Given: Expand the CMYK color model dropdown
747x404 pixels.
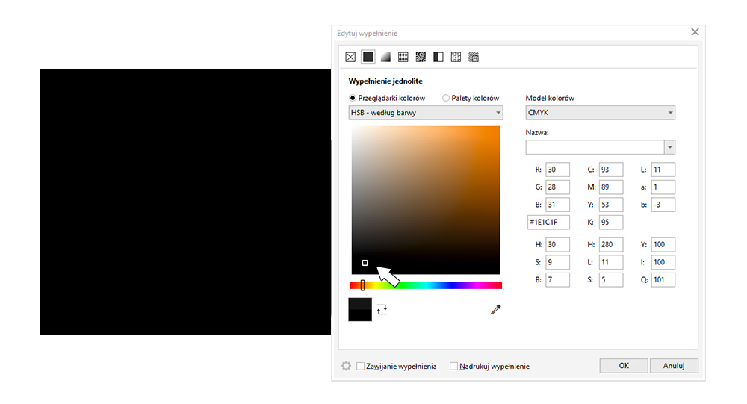Looking at the screenshot, I should (x=600, y=113).
